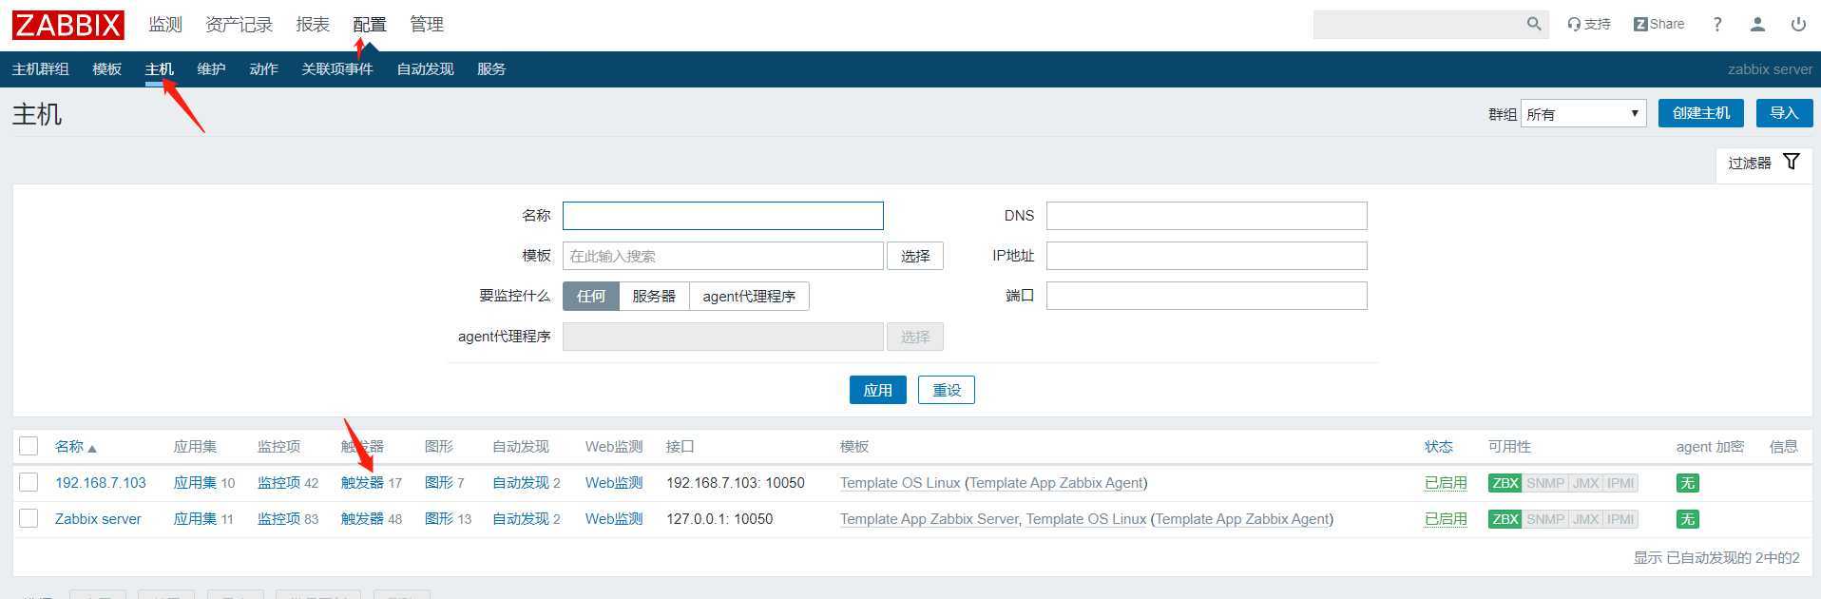Open the 配置 menu
1821x599 pixels.
point(370,25)
